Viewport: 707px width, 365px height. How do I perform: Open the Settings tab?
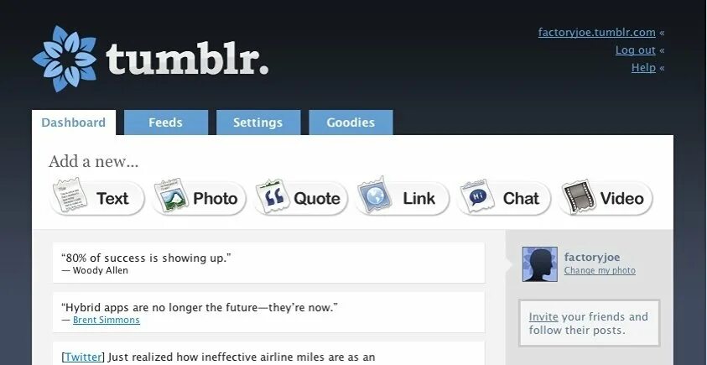(258, 123)
